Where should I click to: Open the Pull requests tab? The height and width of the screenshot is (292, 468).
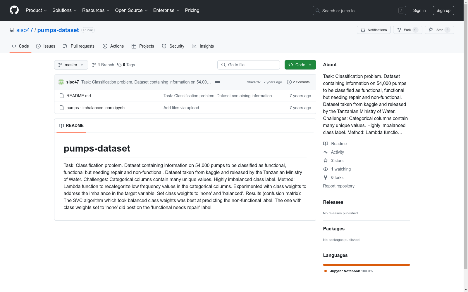[x=79, y=46]
